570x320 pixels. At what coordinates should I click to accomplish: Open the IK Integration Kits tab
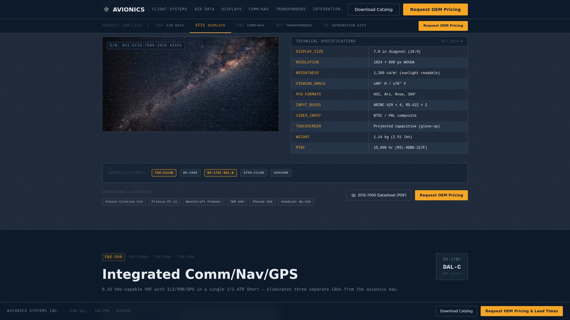pyautogui.click(x=345, y=25)
